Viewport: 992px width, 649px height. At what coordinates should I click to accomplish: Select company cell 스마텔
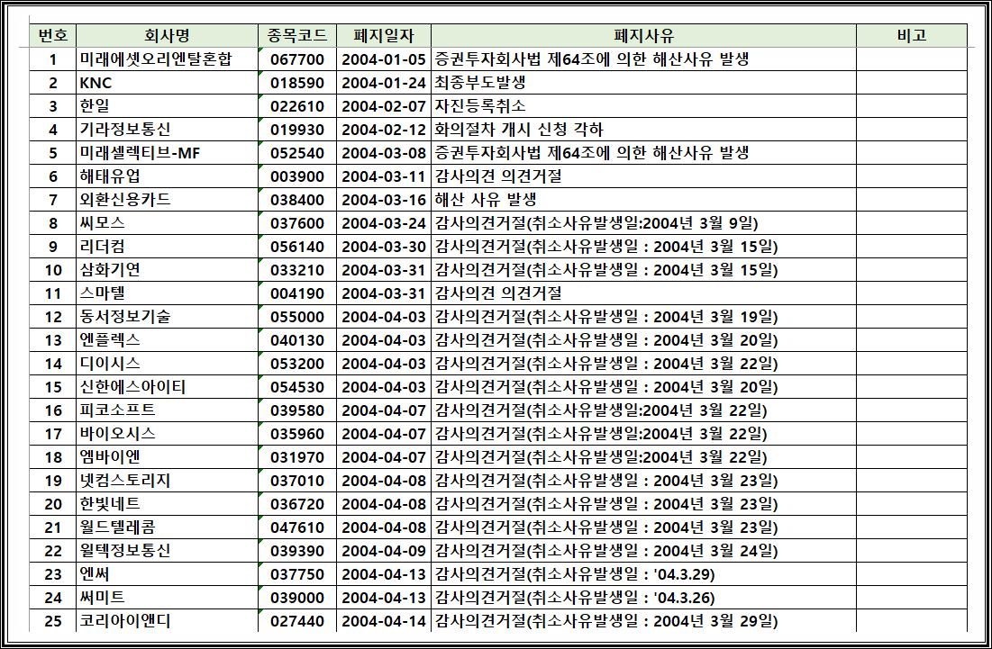tap(167, 293)
